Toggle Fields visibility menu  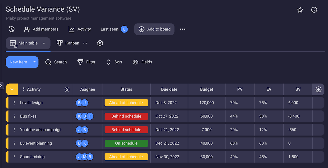[x=142, y=62]
